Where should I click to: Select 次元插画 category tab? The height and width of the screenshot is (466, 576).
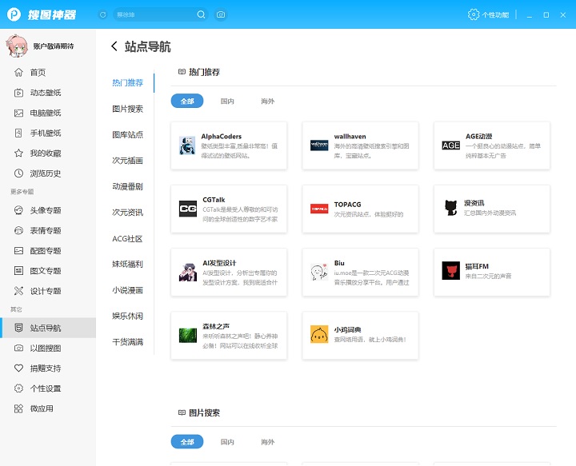(x=127, y=161)
